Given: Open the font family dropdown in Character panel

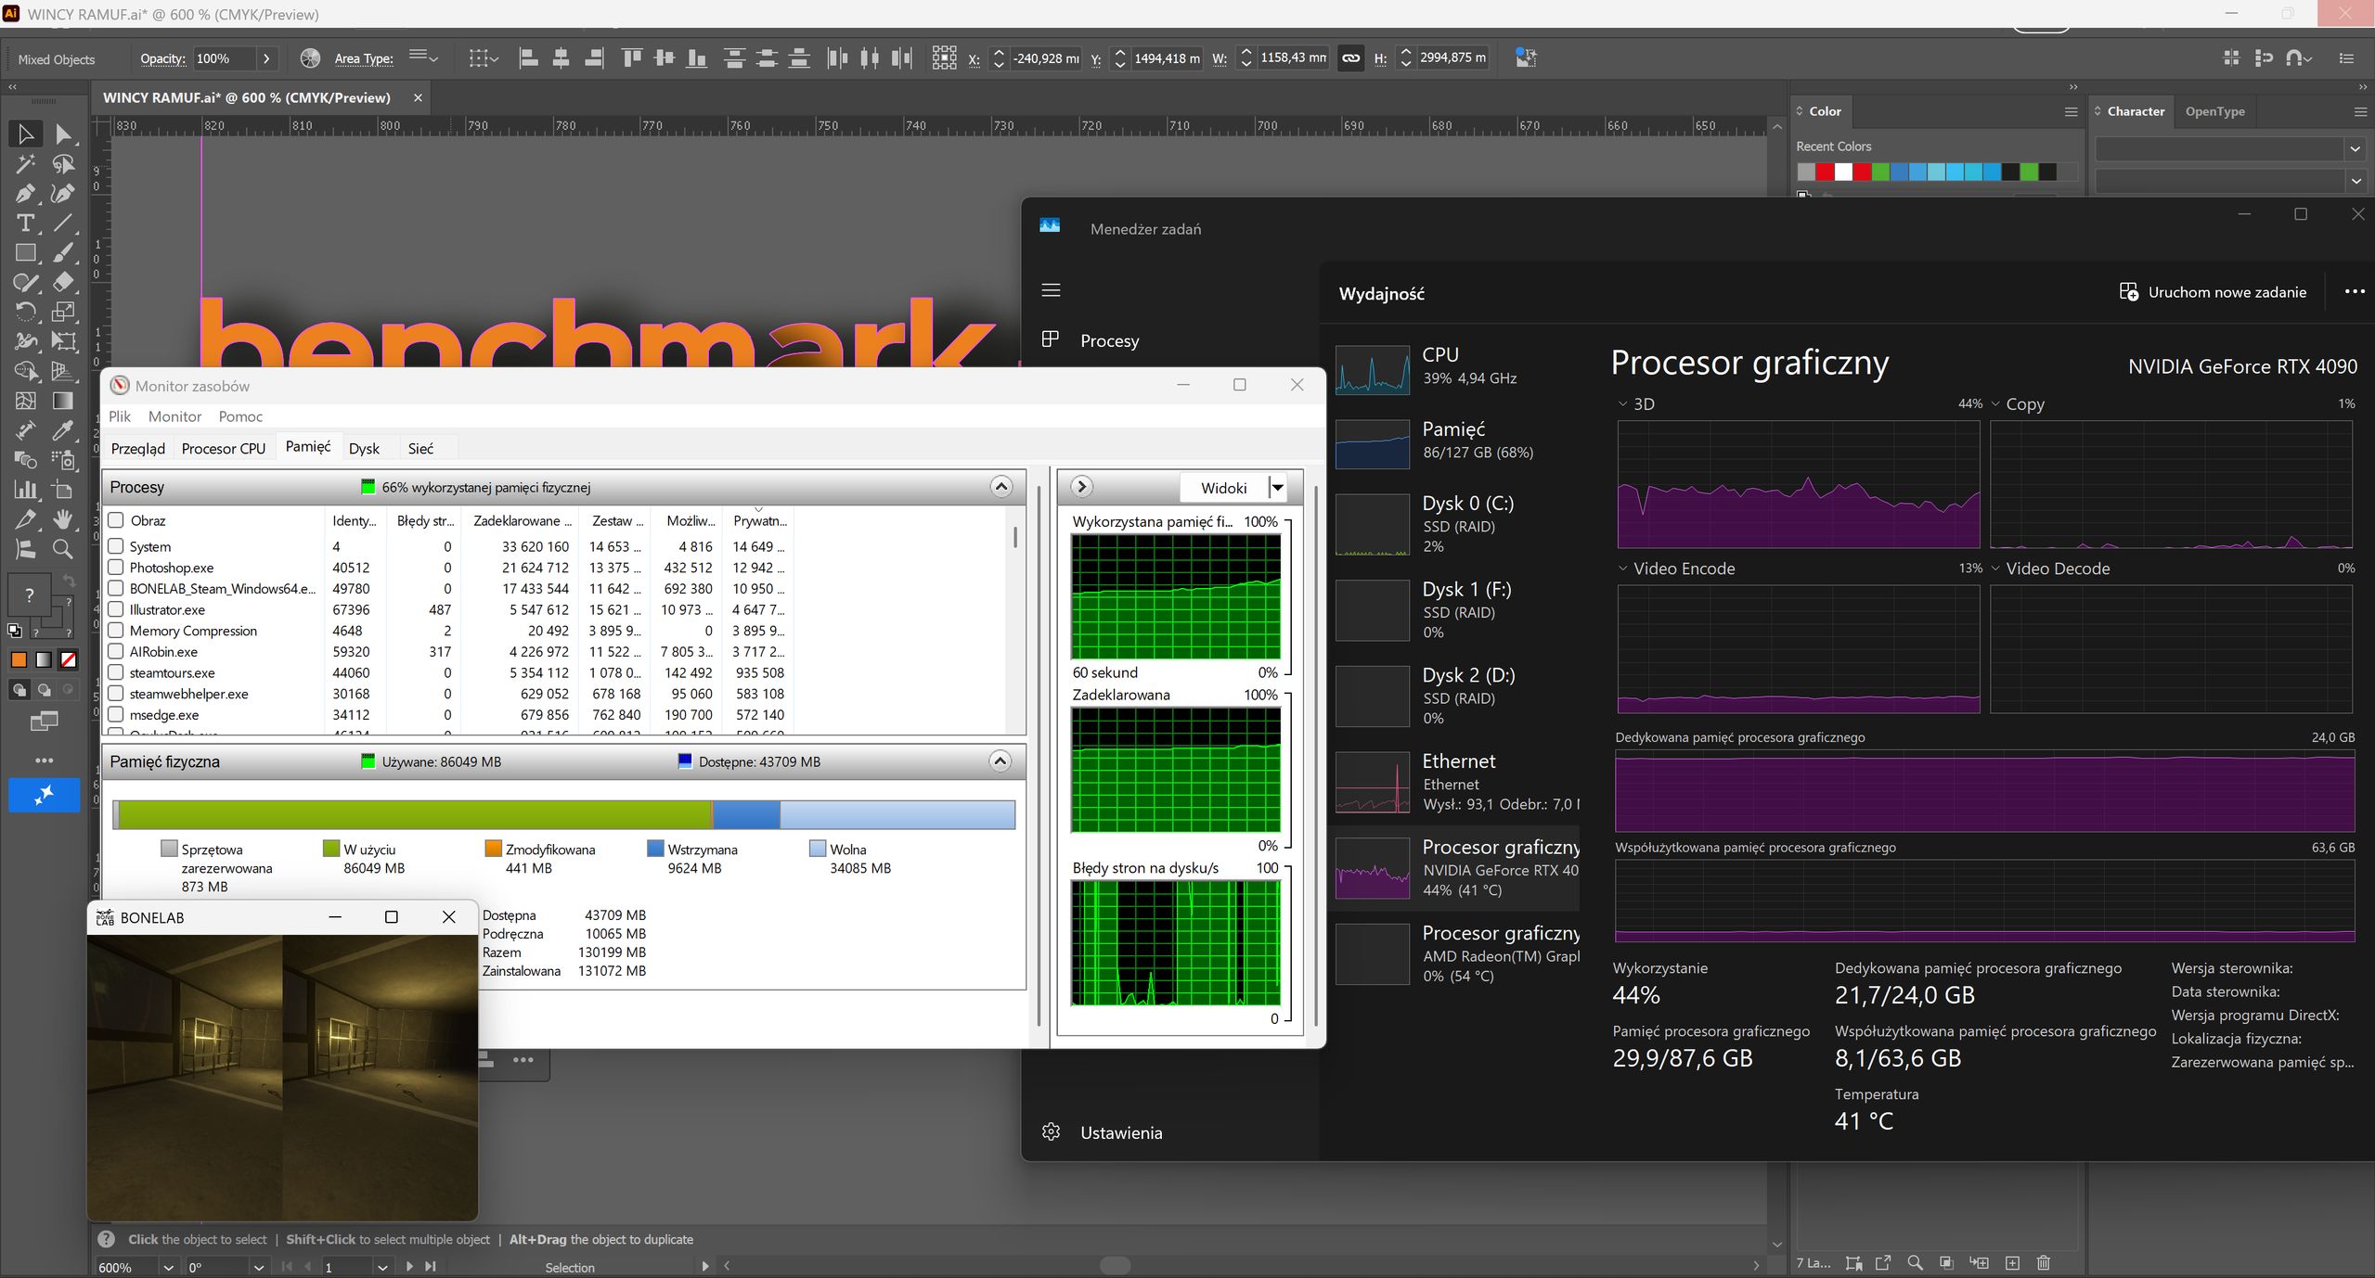Looking at the screenshot, I should pyautogui.click(x=2355, y=148).
